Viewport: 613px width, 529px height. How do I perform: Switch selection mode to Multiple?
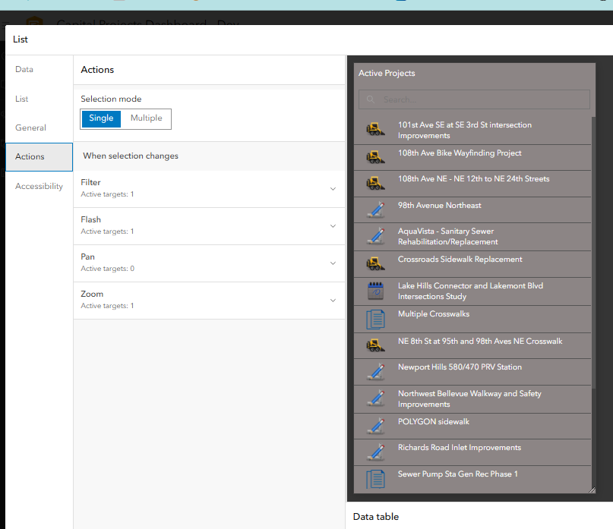point(146,118)
